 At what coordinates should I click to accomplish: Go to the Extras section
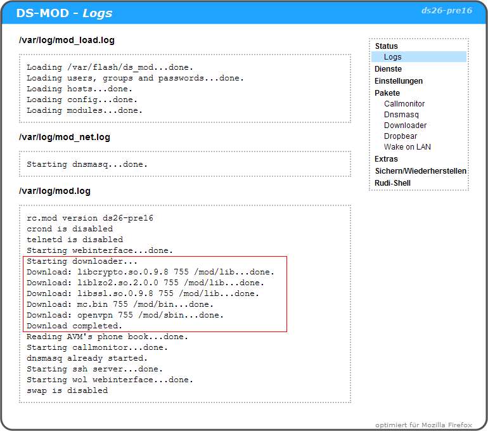(x=386, y=159)
